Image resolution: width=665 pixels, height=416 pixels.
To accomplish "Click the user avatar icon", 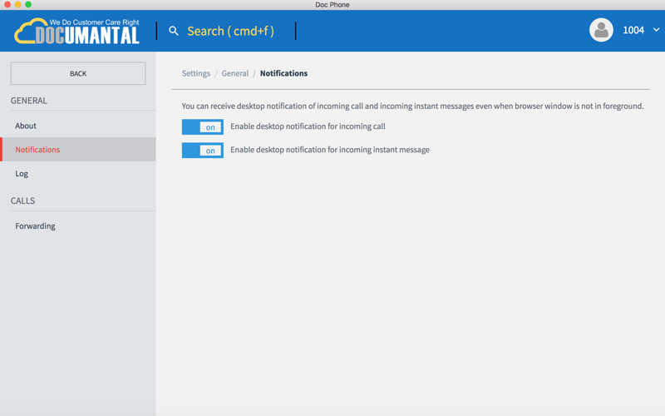I will click(x=601, y=30).
